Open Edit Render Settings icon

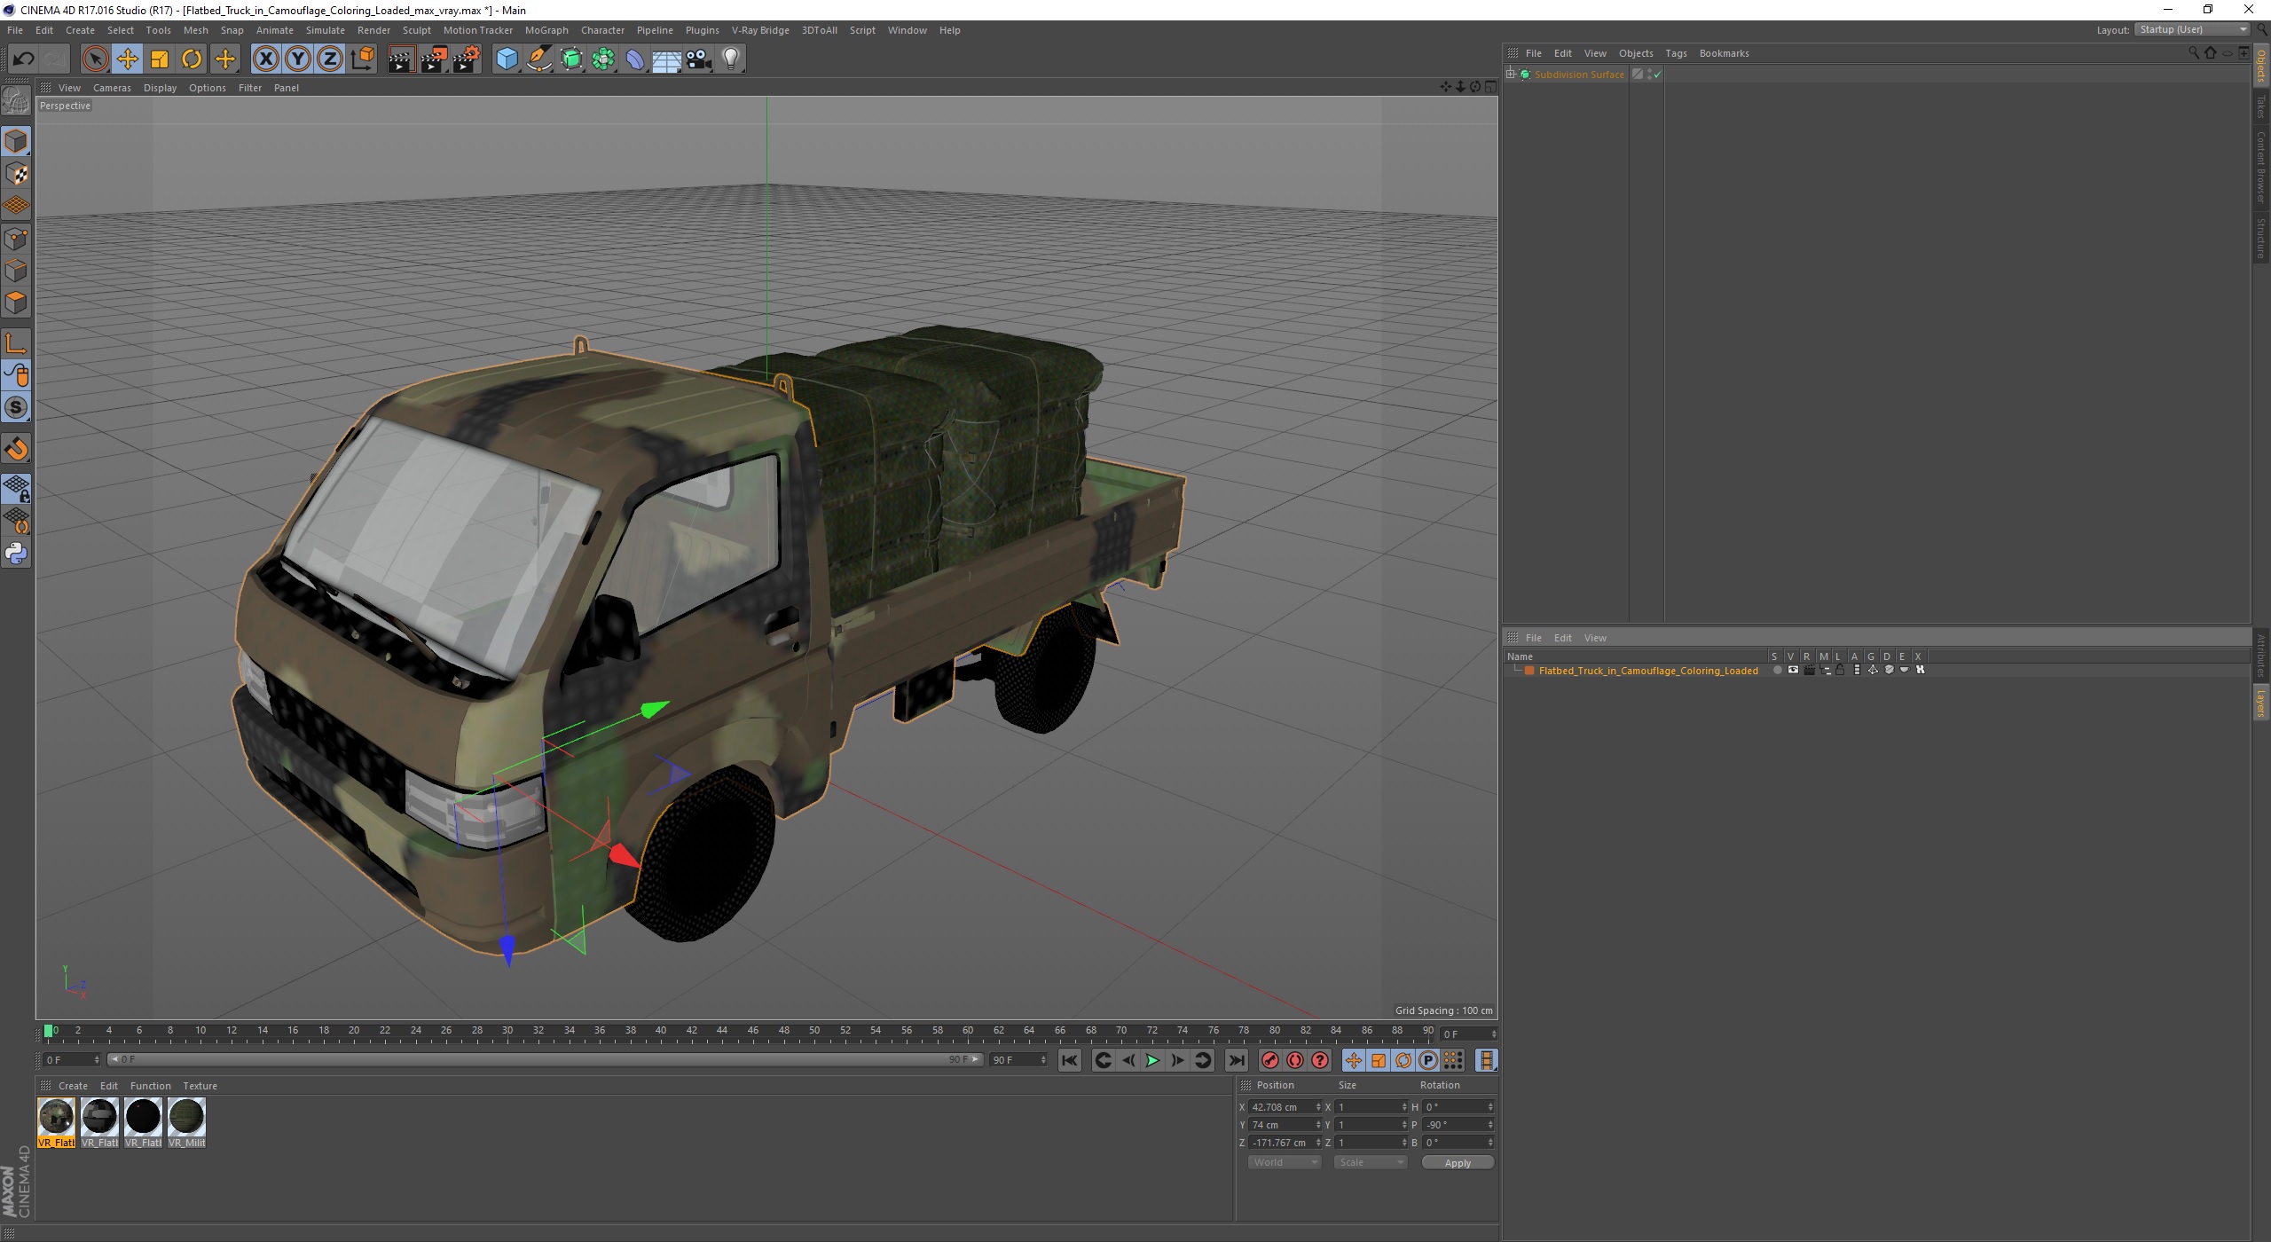click(x=467, y=59)
